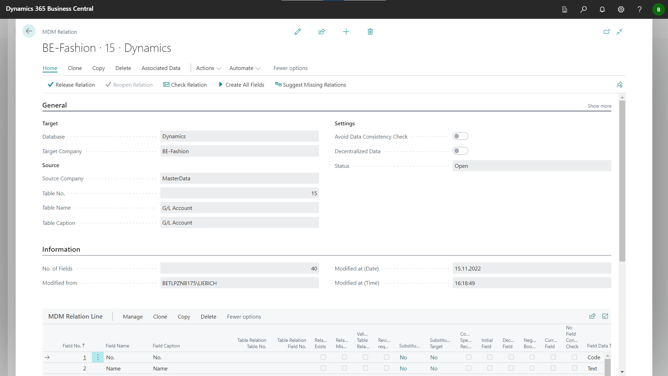This screenshot has height=376, width=668.
Task: Expand MDM Relation Line part icon
Action: pos(605,316)
